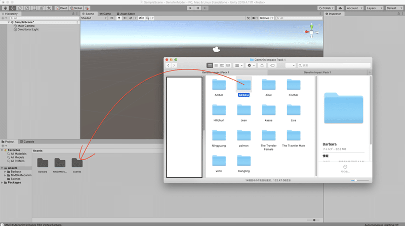
Task: Switch Finder to list view
Action: 216,65
